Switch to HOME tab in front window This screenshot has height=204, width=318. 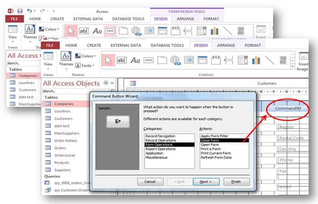pyautogui.click(x=71, y=45)
